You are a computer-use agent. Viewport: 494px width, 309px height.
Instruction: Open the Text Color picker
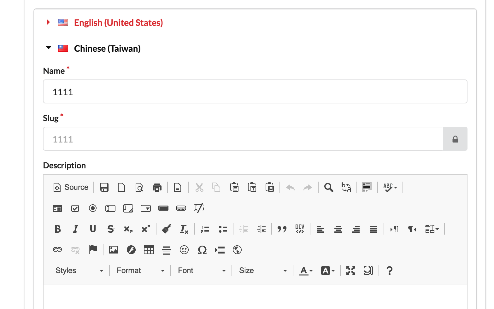pyautogui.click(x=306, y=271)
